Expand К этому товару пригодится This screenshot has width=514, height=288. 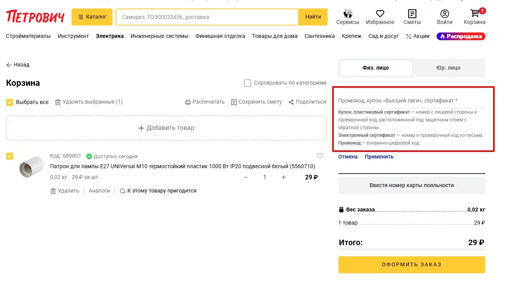tap(158, 191)
